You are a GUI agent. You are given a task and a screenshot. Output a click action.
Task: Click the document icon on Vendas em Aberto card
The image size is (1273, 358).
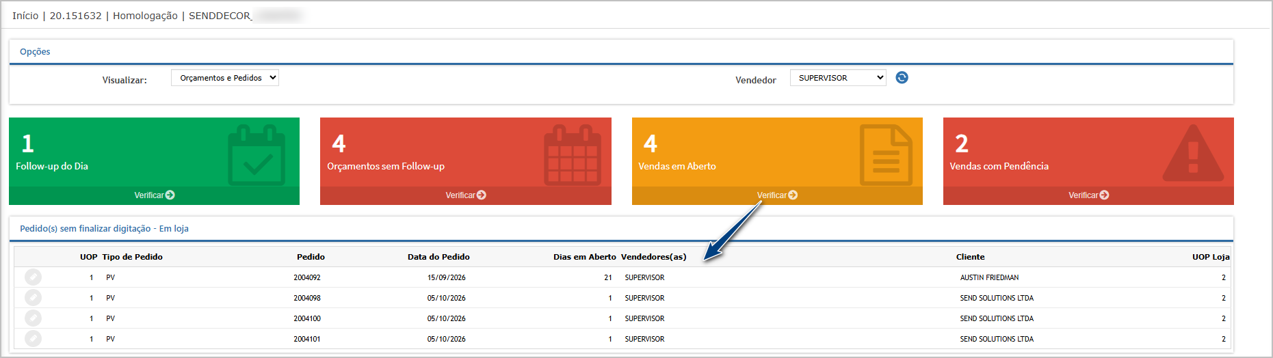pyautogui.click(x=886, y=155)
